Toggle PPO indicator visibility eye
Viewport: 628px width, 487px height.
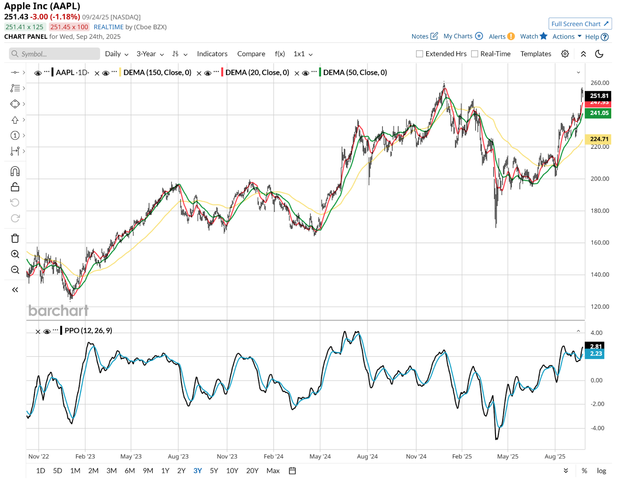pyautogui.click(x=47, y=331)
